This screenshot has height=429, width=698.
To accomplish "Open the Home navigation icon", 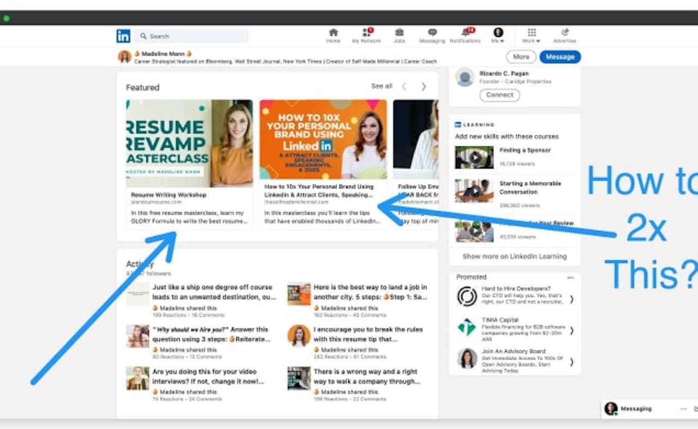I will click(x=333, y=36).
